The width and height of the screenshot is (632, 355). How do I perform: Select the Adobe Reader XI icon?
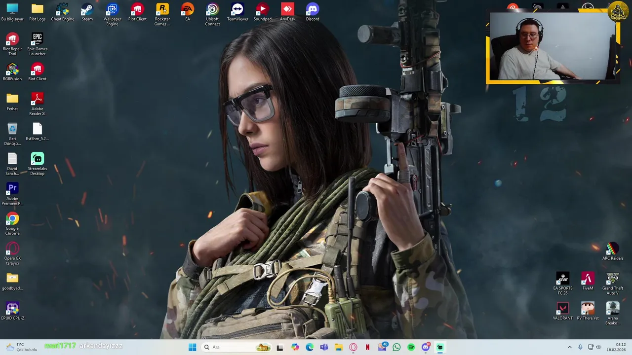click(37, 105)
